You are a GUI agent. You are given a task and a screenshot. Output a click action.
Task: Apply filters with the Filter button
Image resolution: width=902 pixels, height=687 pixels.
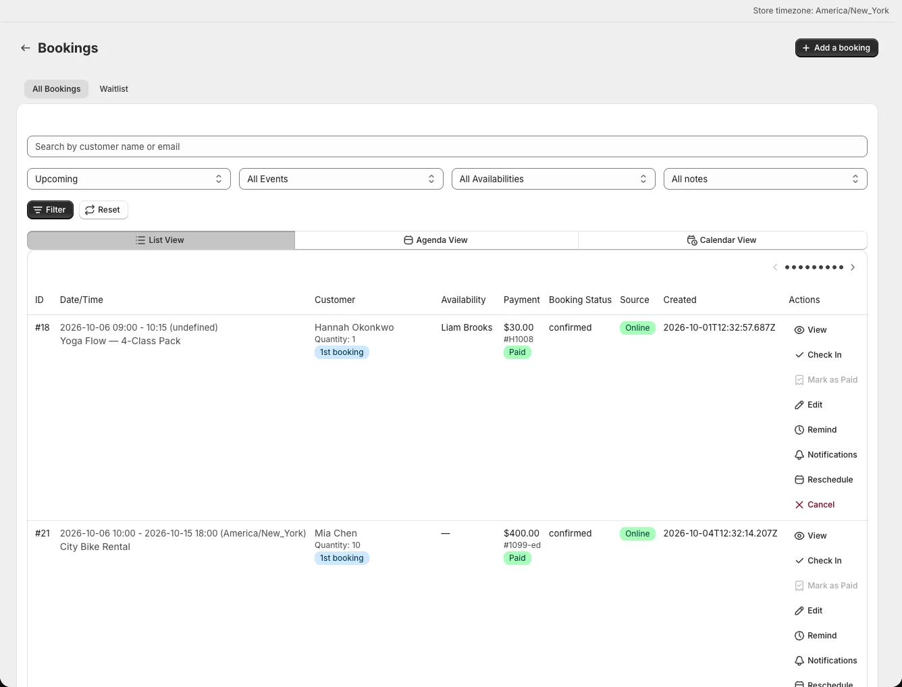tap(50, 210)
